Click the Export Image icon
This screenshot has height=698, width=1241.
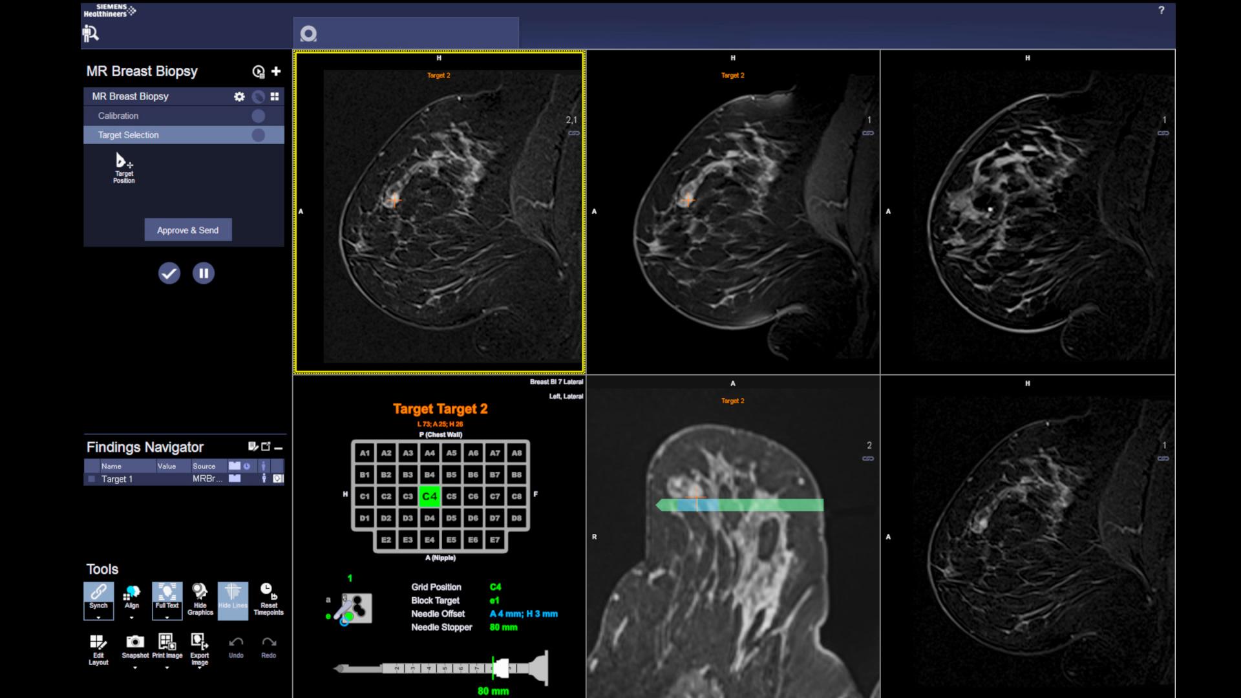[x=200, y=643]
